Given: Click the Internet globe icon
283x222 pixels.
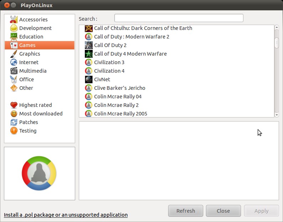Looking at the screenshot, I should coord(14,62).
